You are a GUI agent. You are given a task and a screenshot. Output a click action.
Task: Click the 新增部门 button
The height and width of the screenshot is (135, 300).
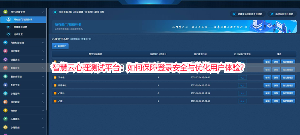[x=60, y=46]
